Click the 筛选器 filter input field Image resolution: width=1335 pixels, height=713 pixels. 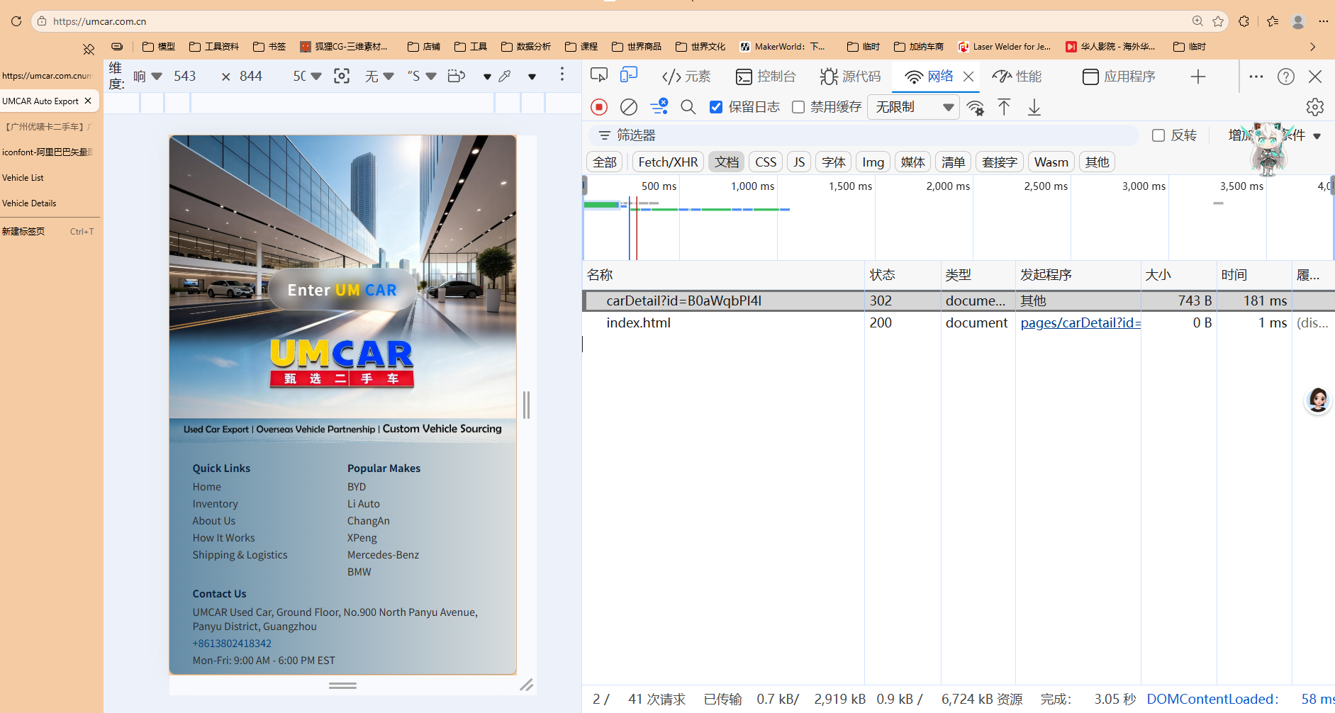pyautogui.click(x=863, y=135)
